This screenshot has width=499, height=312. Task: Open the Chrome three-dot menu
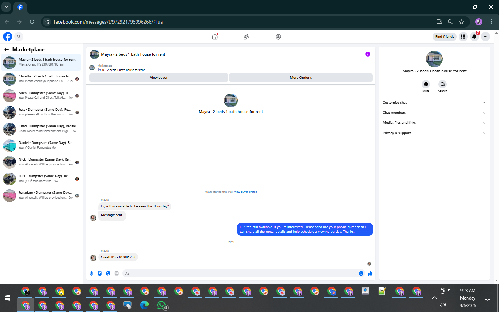(491, 22)
